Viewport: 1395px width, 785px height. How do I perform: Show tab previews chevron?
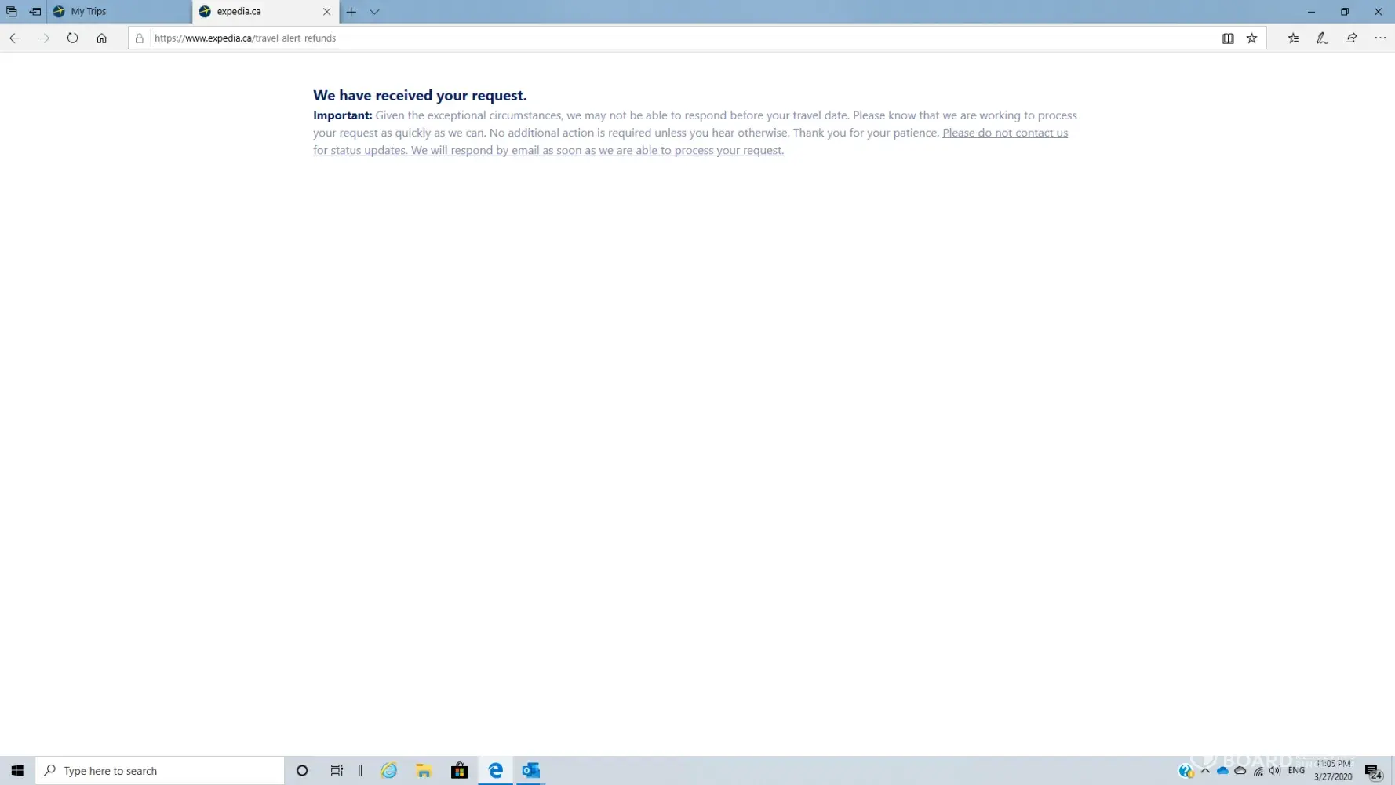coord(374,12)
